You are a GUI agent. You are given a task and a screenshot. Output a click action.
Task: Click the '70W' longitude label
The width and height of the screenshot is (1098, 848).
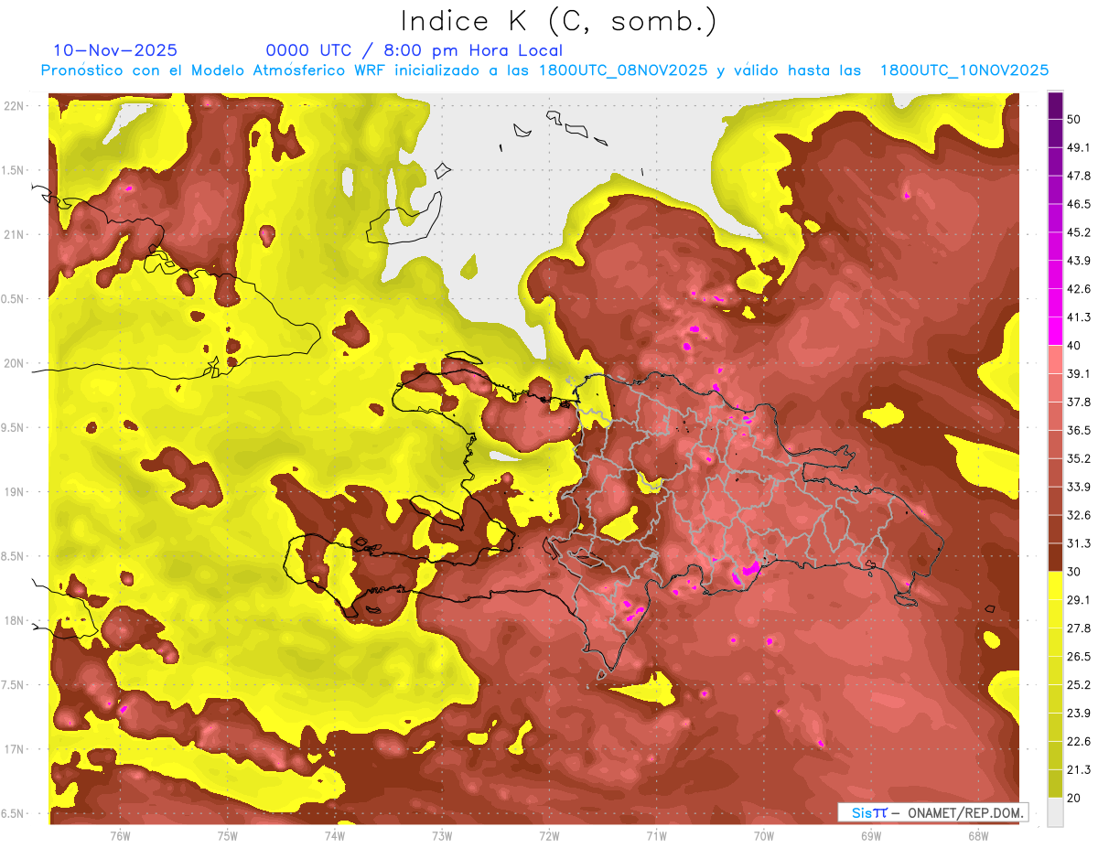tap(763, 836)
